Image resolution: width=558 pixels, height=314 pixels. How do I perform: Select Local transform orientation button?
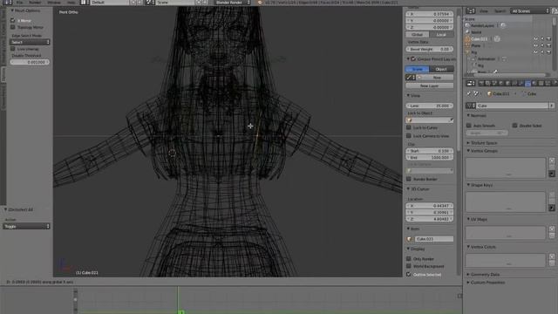[441, 35]
